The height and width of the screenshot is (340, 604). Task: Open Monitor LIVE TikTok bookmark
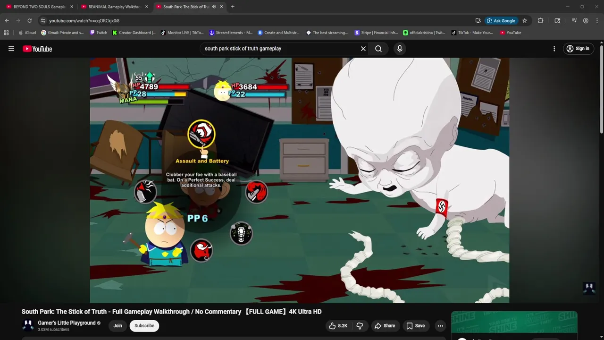(x=182, y=33)
